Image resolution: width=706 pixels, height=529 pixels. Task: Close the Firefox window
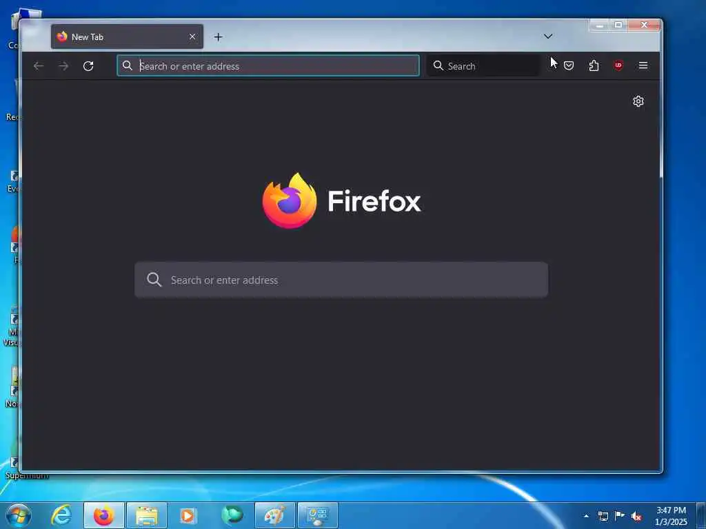pyautogui.click(x=645, y=25)
